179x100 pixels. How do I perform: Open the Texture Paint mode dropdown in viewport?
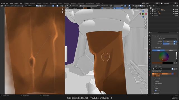coord(75,6)
